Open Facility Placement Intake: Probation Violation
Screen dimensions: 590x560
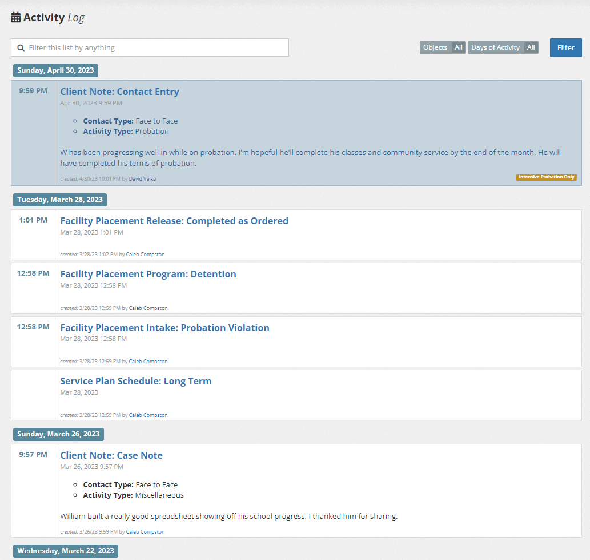point(165,327)
